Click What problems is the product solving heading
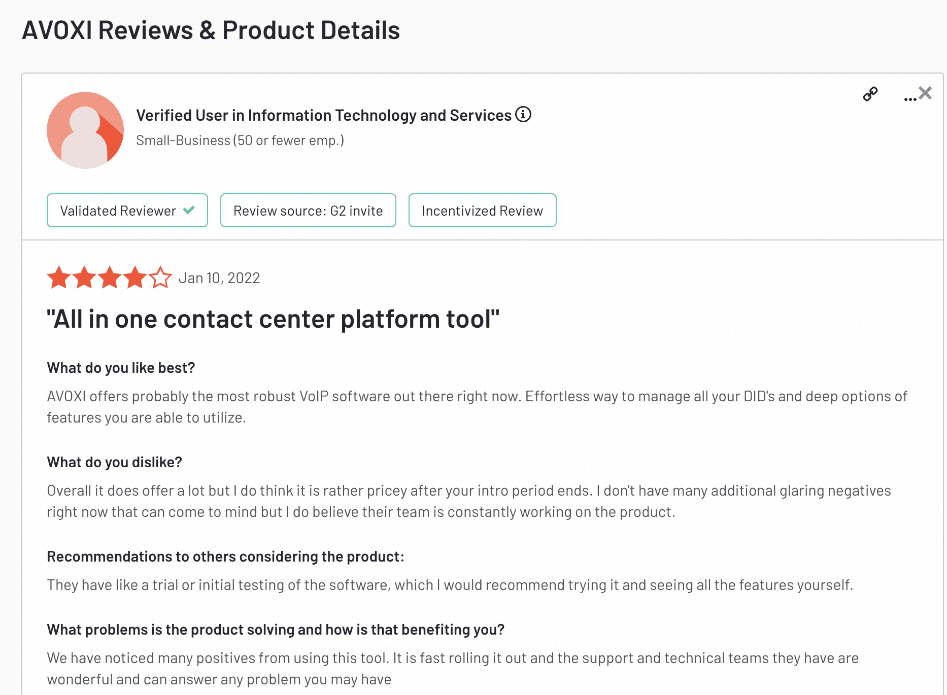Viewport: 947px width, 695px height. (x=276, y=630)
